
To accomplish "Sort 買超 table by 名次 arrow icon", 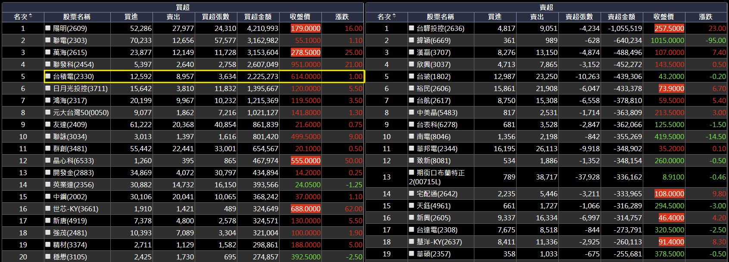I will pyautogui.click(x=31, y=16).
